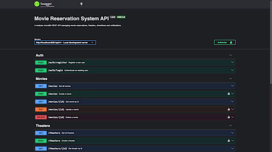Click the lock icon on DELETE /movies/{id}
The image size is (272, 152).
[228, 117]
